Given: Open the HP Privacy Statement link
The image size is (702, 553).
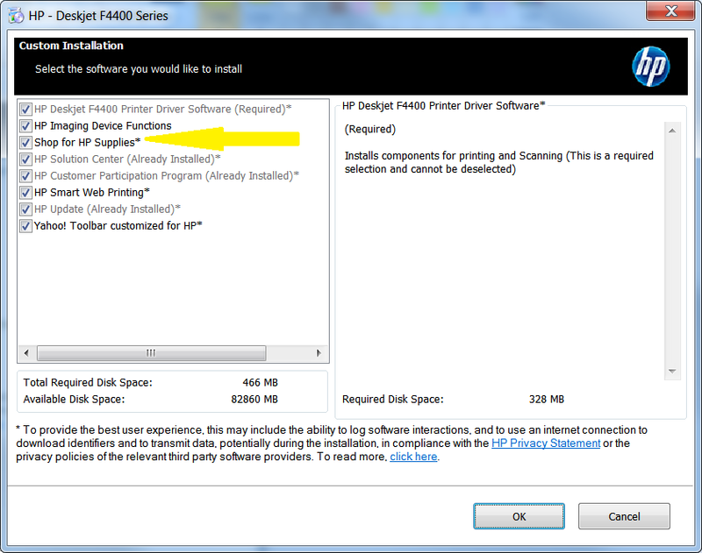Looking at the screenshot, I should click(x=546, y=443).
